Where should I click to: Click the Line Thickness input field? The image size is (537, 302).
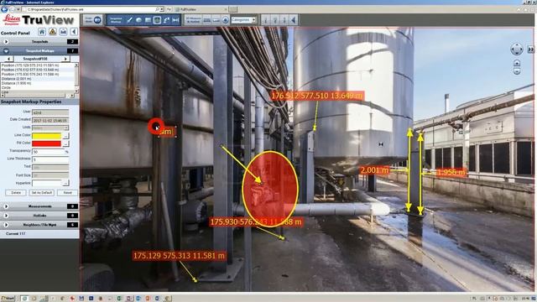(x=50, y=159)
